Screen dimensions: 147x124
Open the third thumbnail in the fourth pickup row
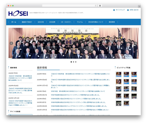point(134,96)
